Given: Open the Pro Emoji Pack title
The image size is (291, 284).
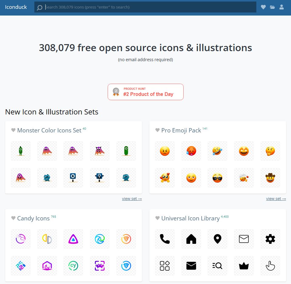Looking at the screenshot, I should click(x=181, y=130).
